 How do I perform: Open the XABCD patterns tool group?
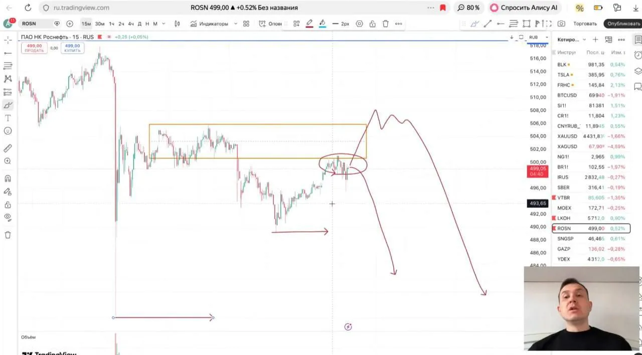tap(8, 79)
